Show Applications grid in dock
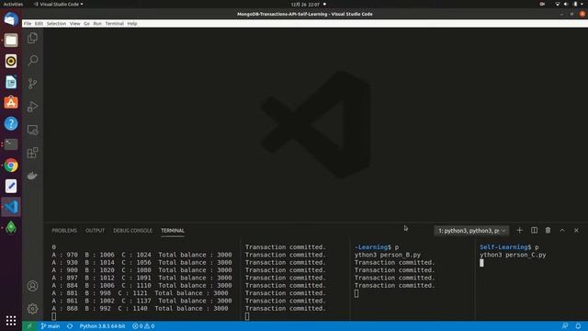Viewport: 588px width, 331px height. pyautogui.click(x=11, y=320)
